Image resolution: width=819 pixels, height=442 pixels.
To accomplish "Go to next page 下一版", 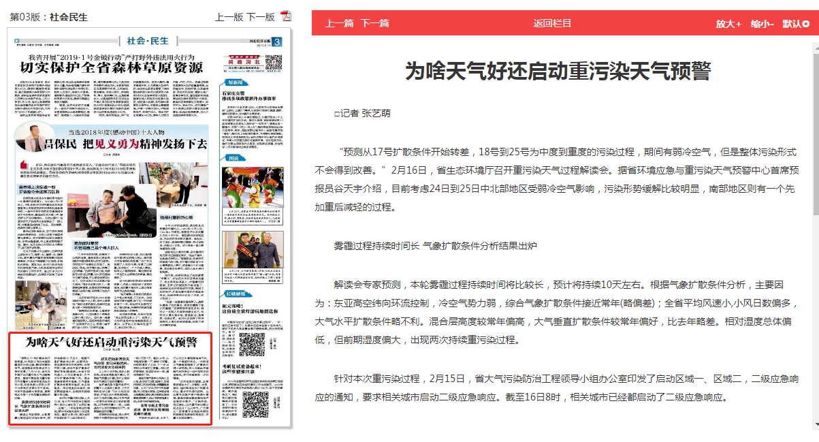I will point(260,17).
